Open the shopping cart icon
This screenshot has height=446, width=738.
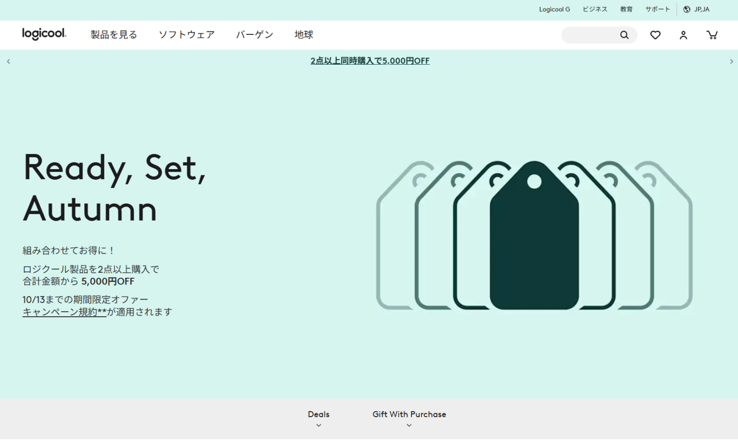(x=712, y=35)
